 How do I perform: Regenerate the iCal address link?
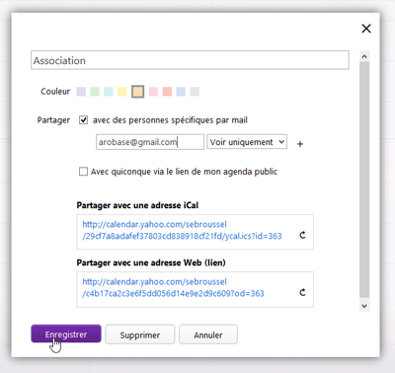click(x=302, y=235)
